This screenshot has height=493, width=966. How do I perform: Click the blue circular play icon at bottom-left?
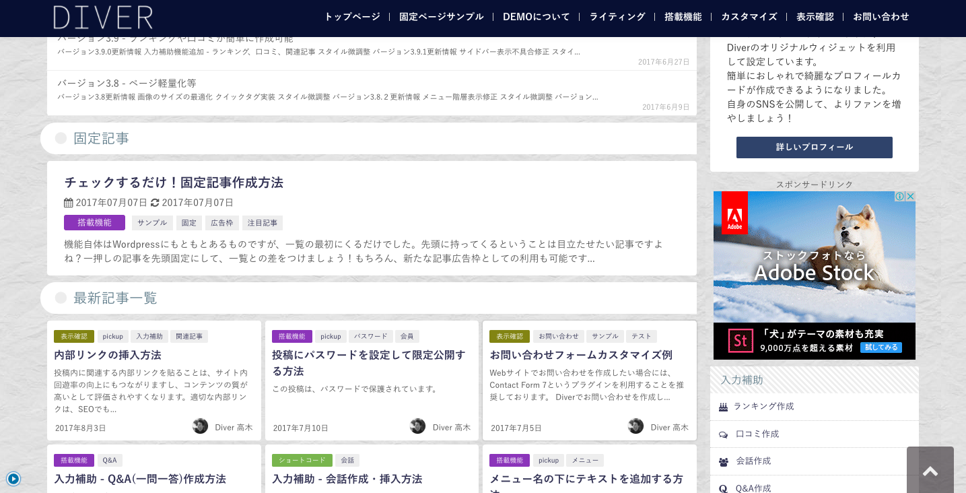(x=13, y=479)
